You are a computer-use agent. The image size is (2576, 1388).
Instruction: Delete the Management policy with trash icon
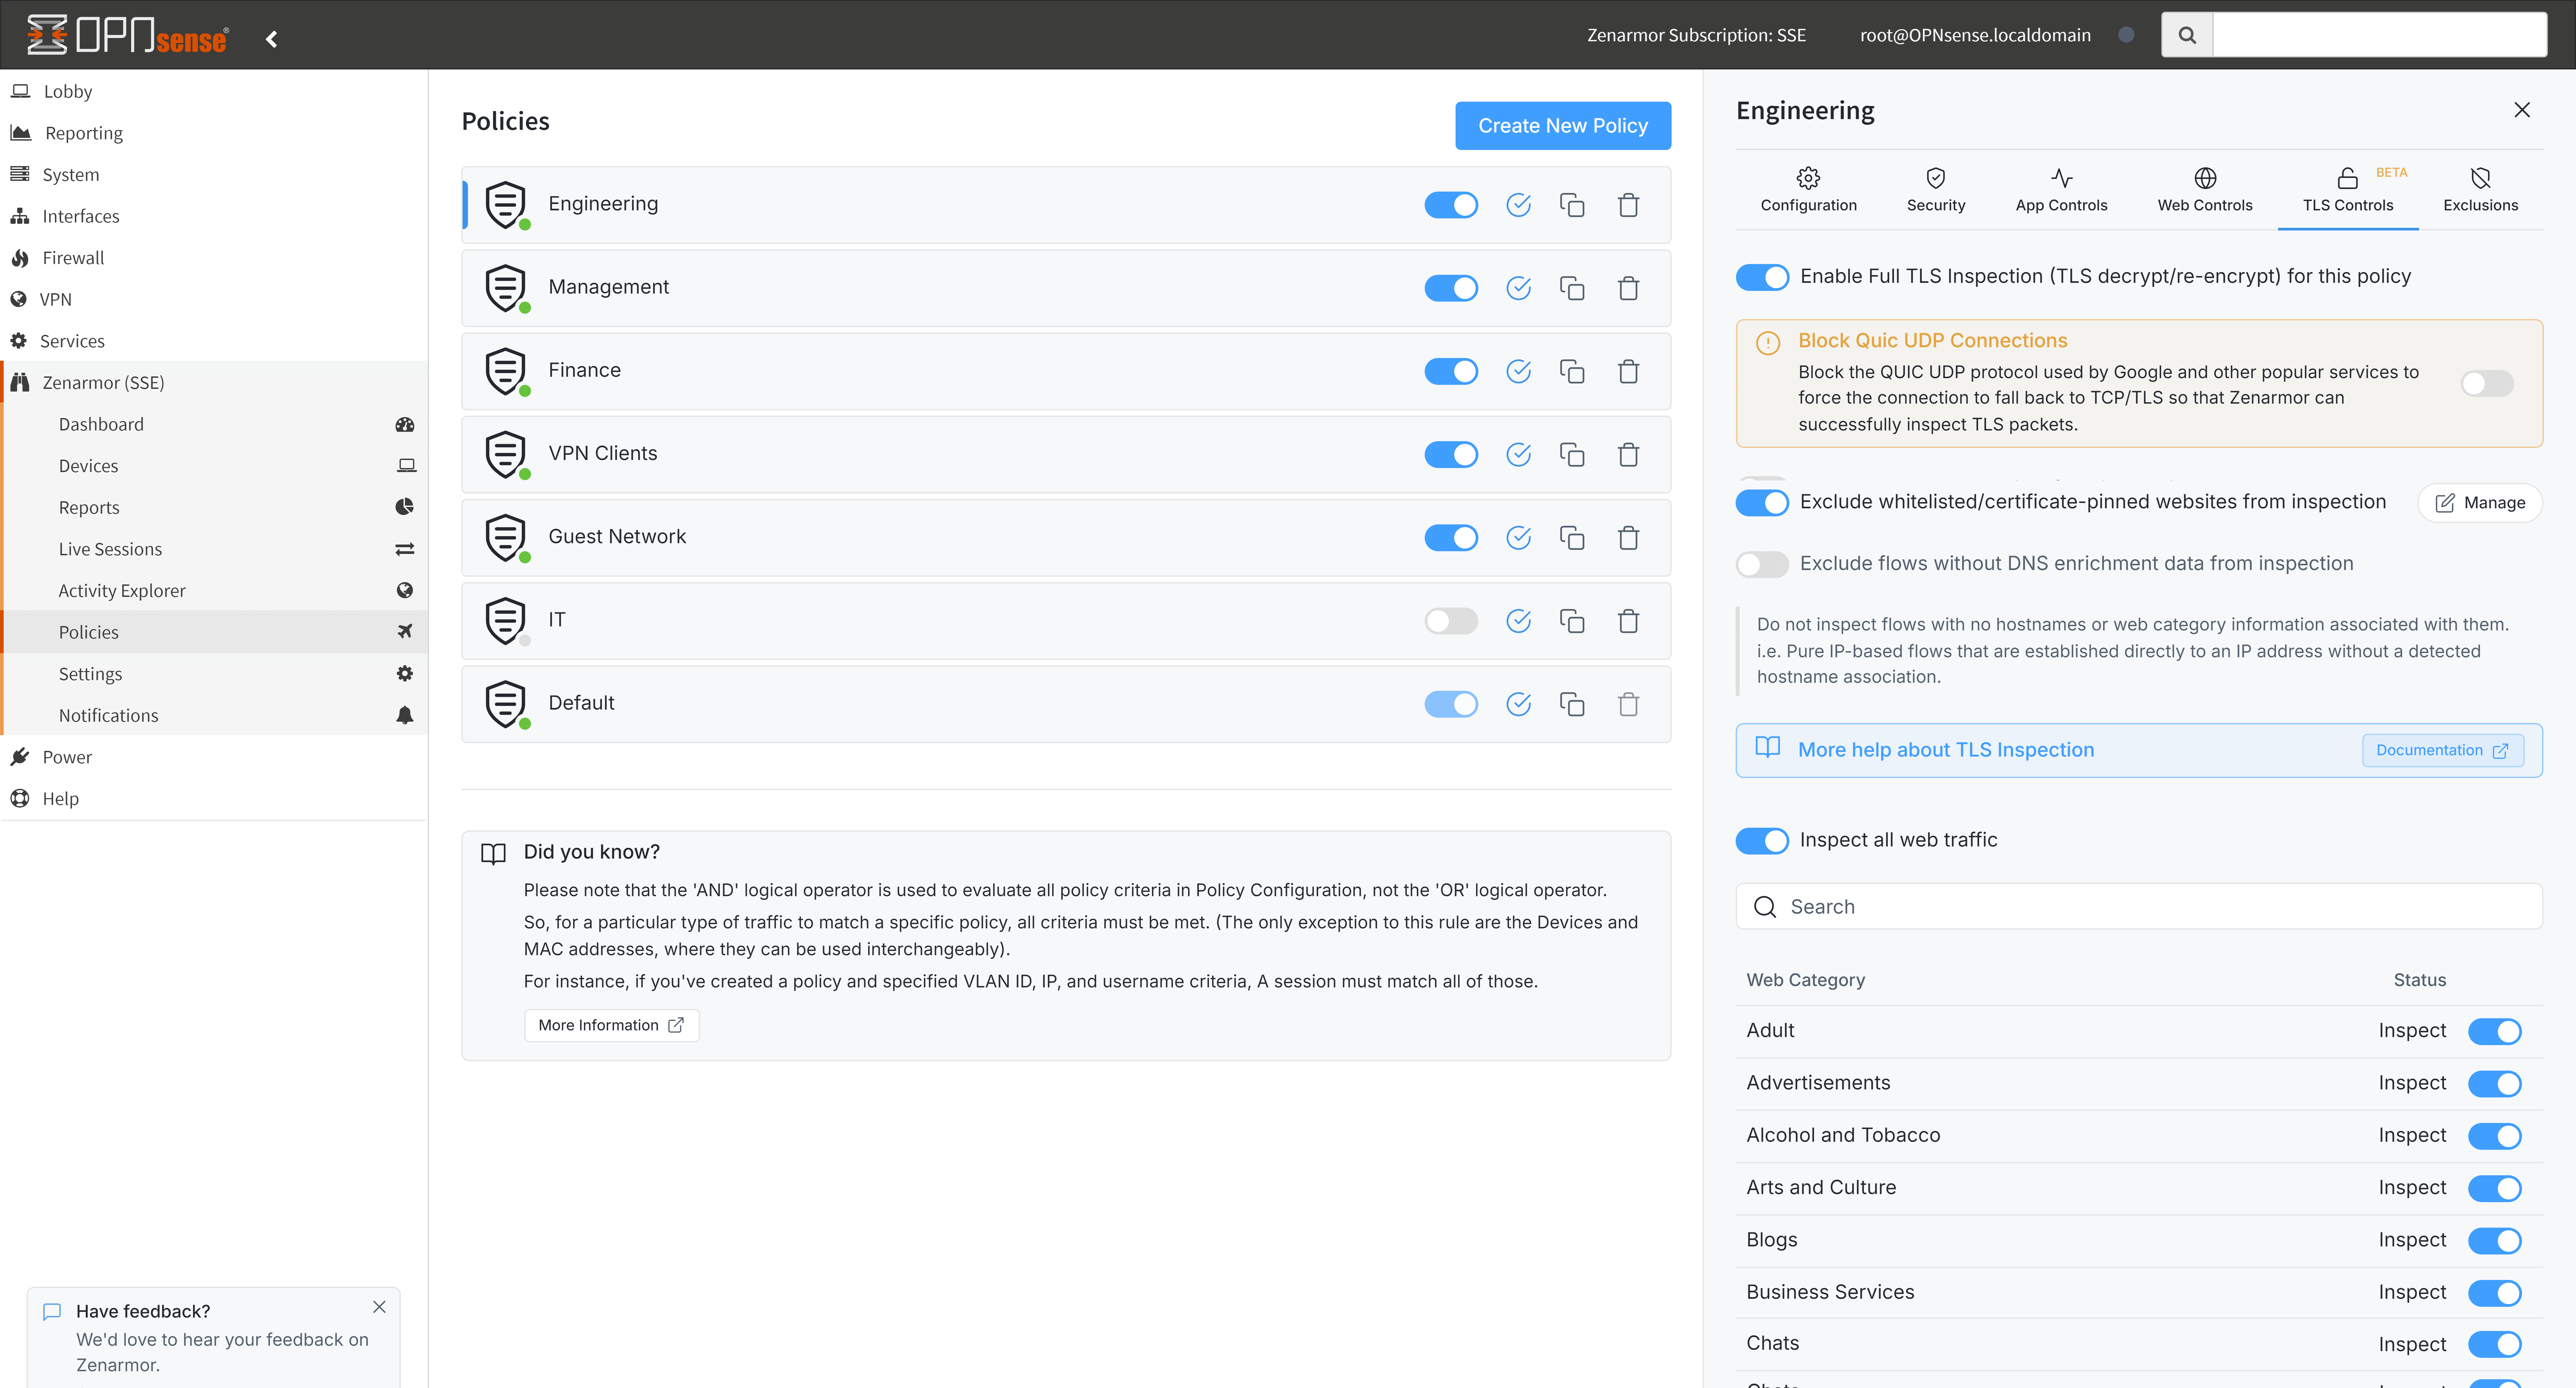[1628, 288]
